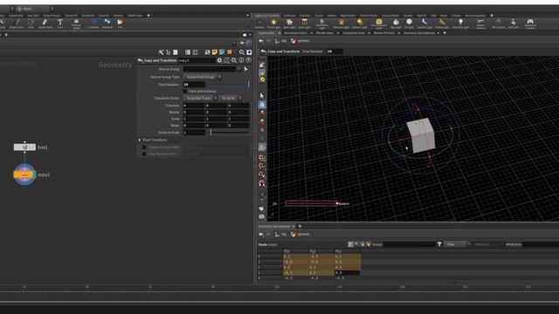
Task: Adjust Uniform Scale slider
Action: pyautogui.click(x=227, y=133)
